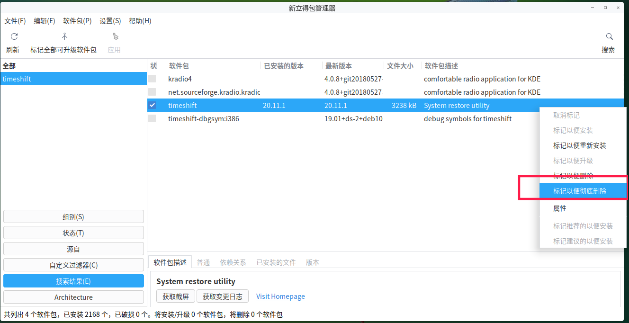Click the 搜索结果(E) button

tap(73, 281)
